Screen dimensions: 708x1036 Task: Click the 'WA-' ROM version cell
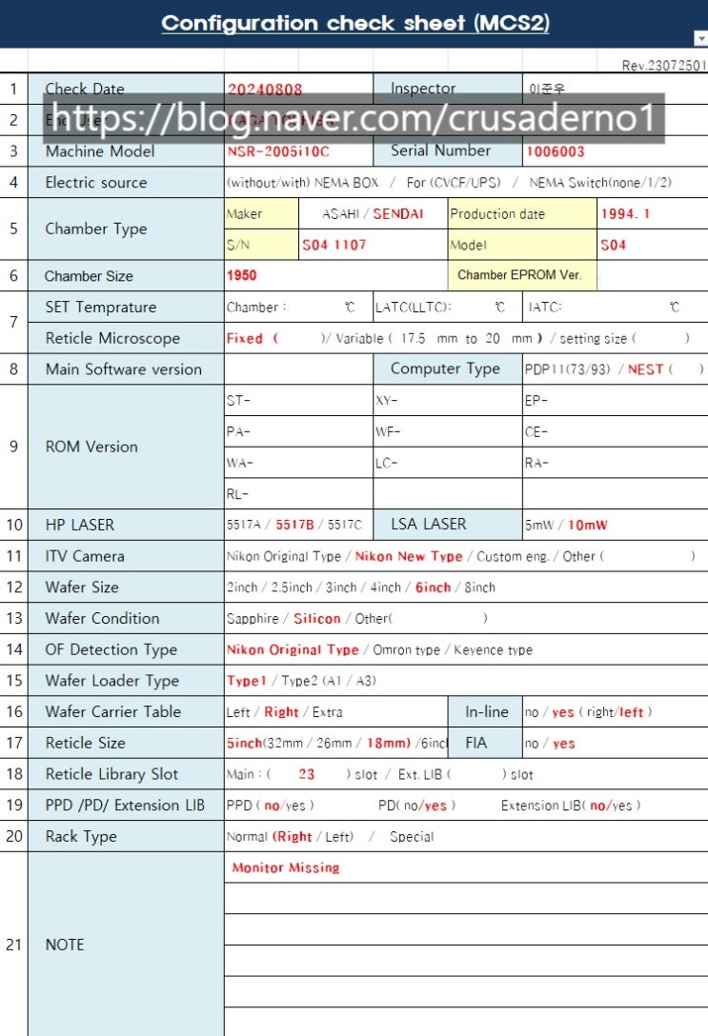click(299, 462)
